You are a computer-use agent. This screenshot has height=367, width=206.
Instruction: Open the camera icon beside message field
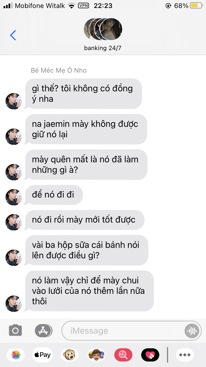point(15,330)
